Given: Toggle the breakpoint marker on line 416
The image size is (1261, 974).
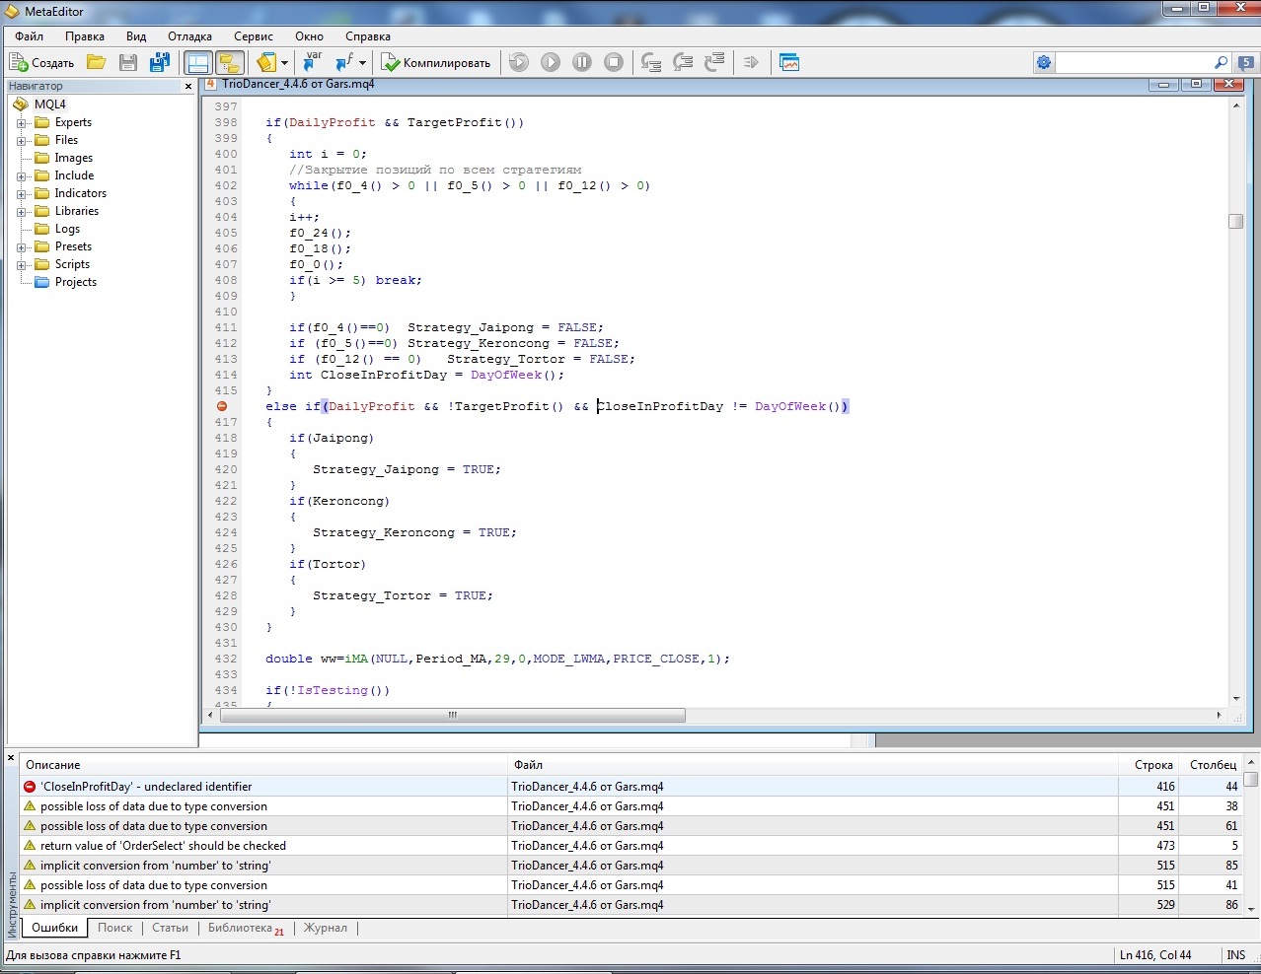Looking at the screenshot, I should (x=222, y=406).
